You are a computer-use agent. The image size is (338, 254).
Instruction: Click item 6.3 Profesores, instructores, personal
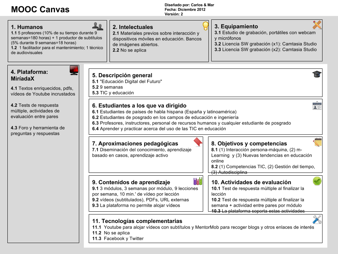[x=192, y=123]
